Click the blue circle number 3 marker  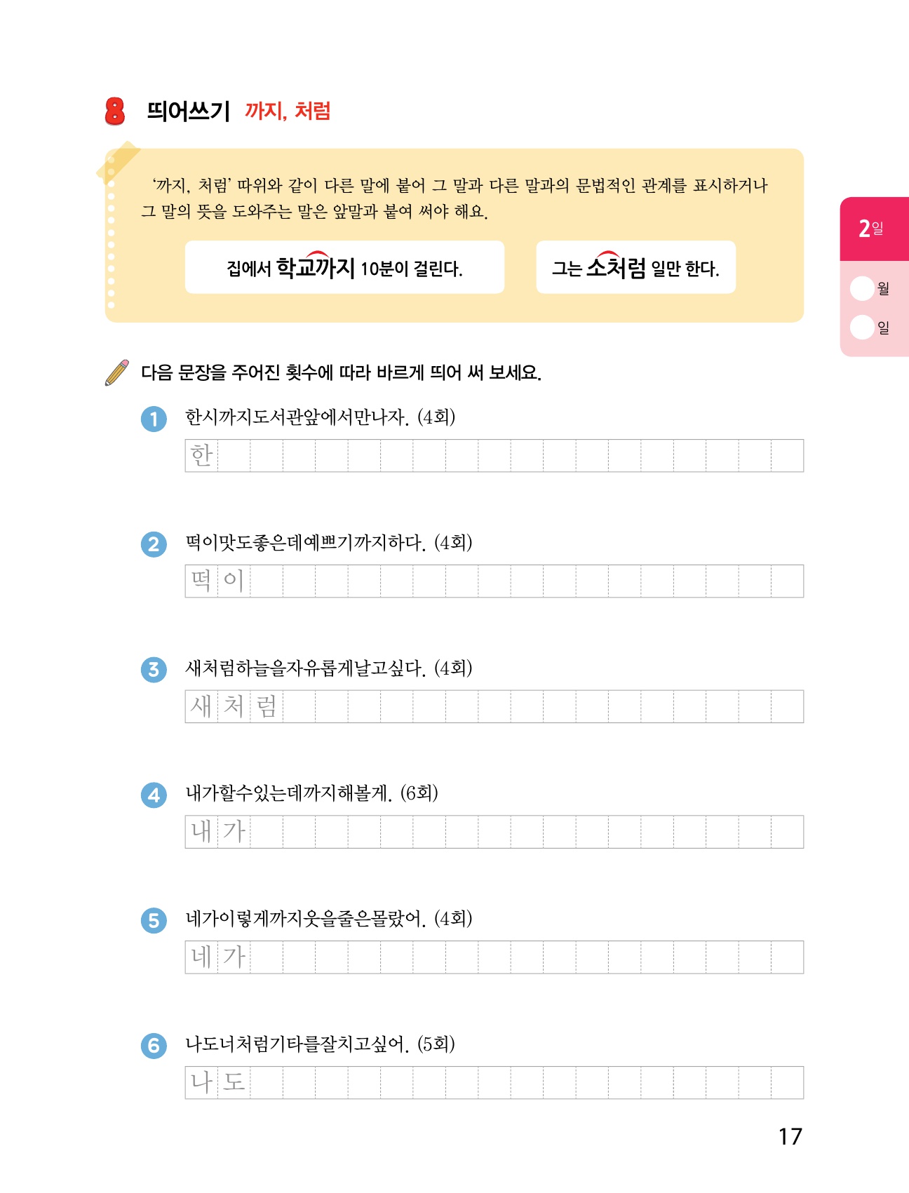pos(154,670)
